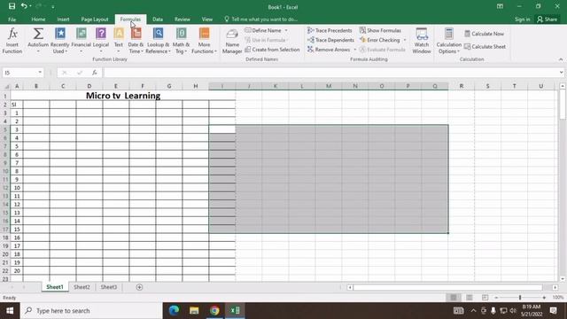This screenshot has width=567, height=319.
Task: Open the undo history dropdown arrow
Action: click(x=30, y=6)
